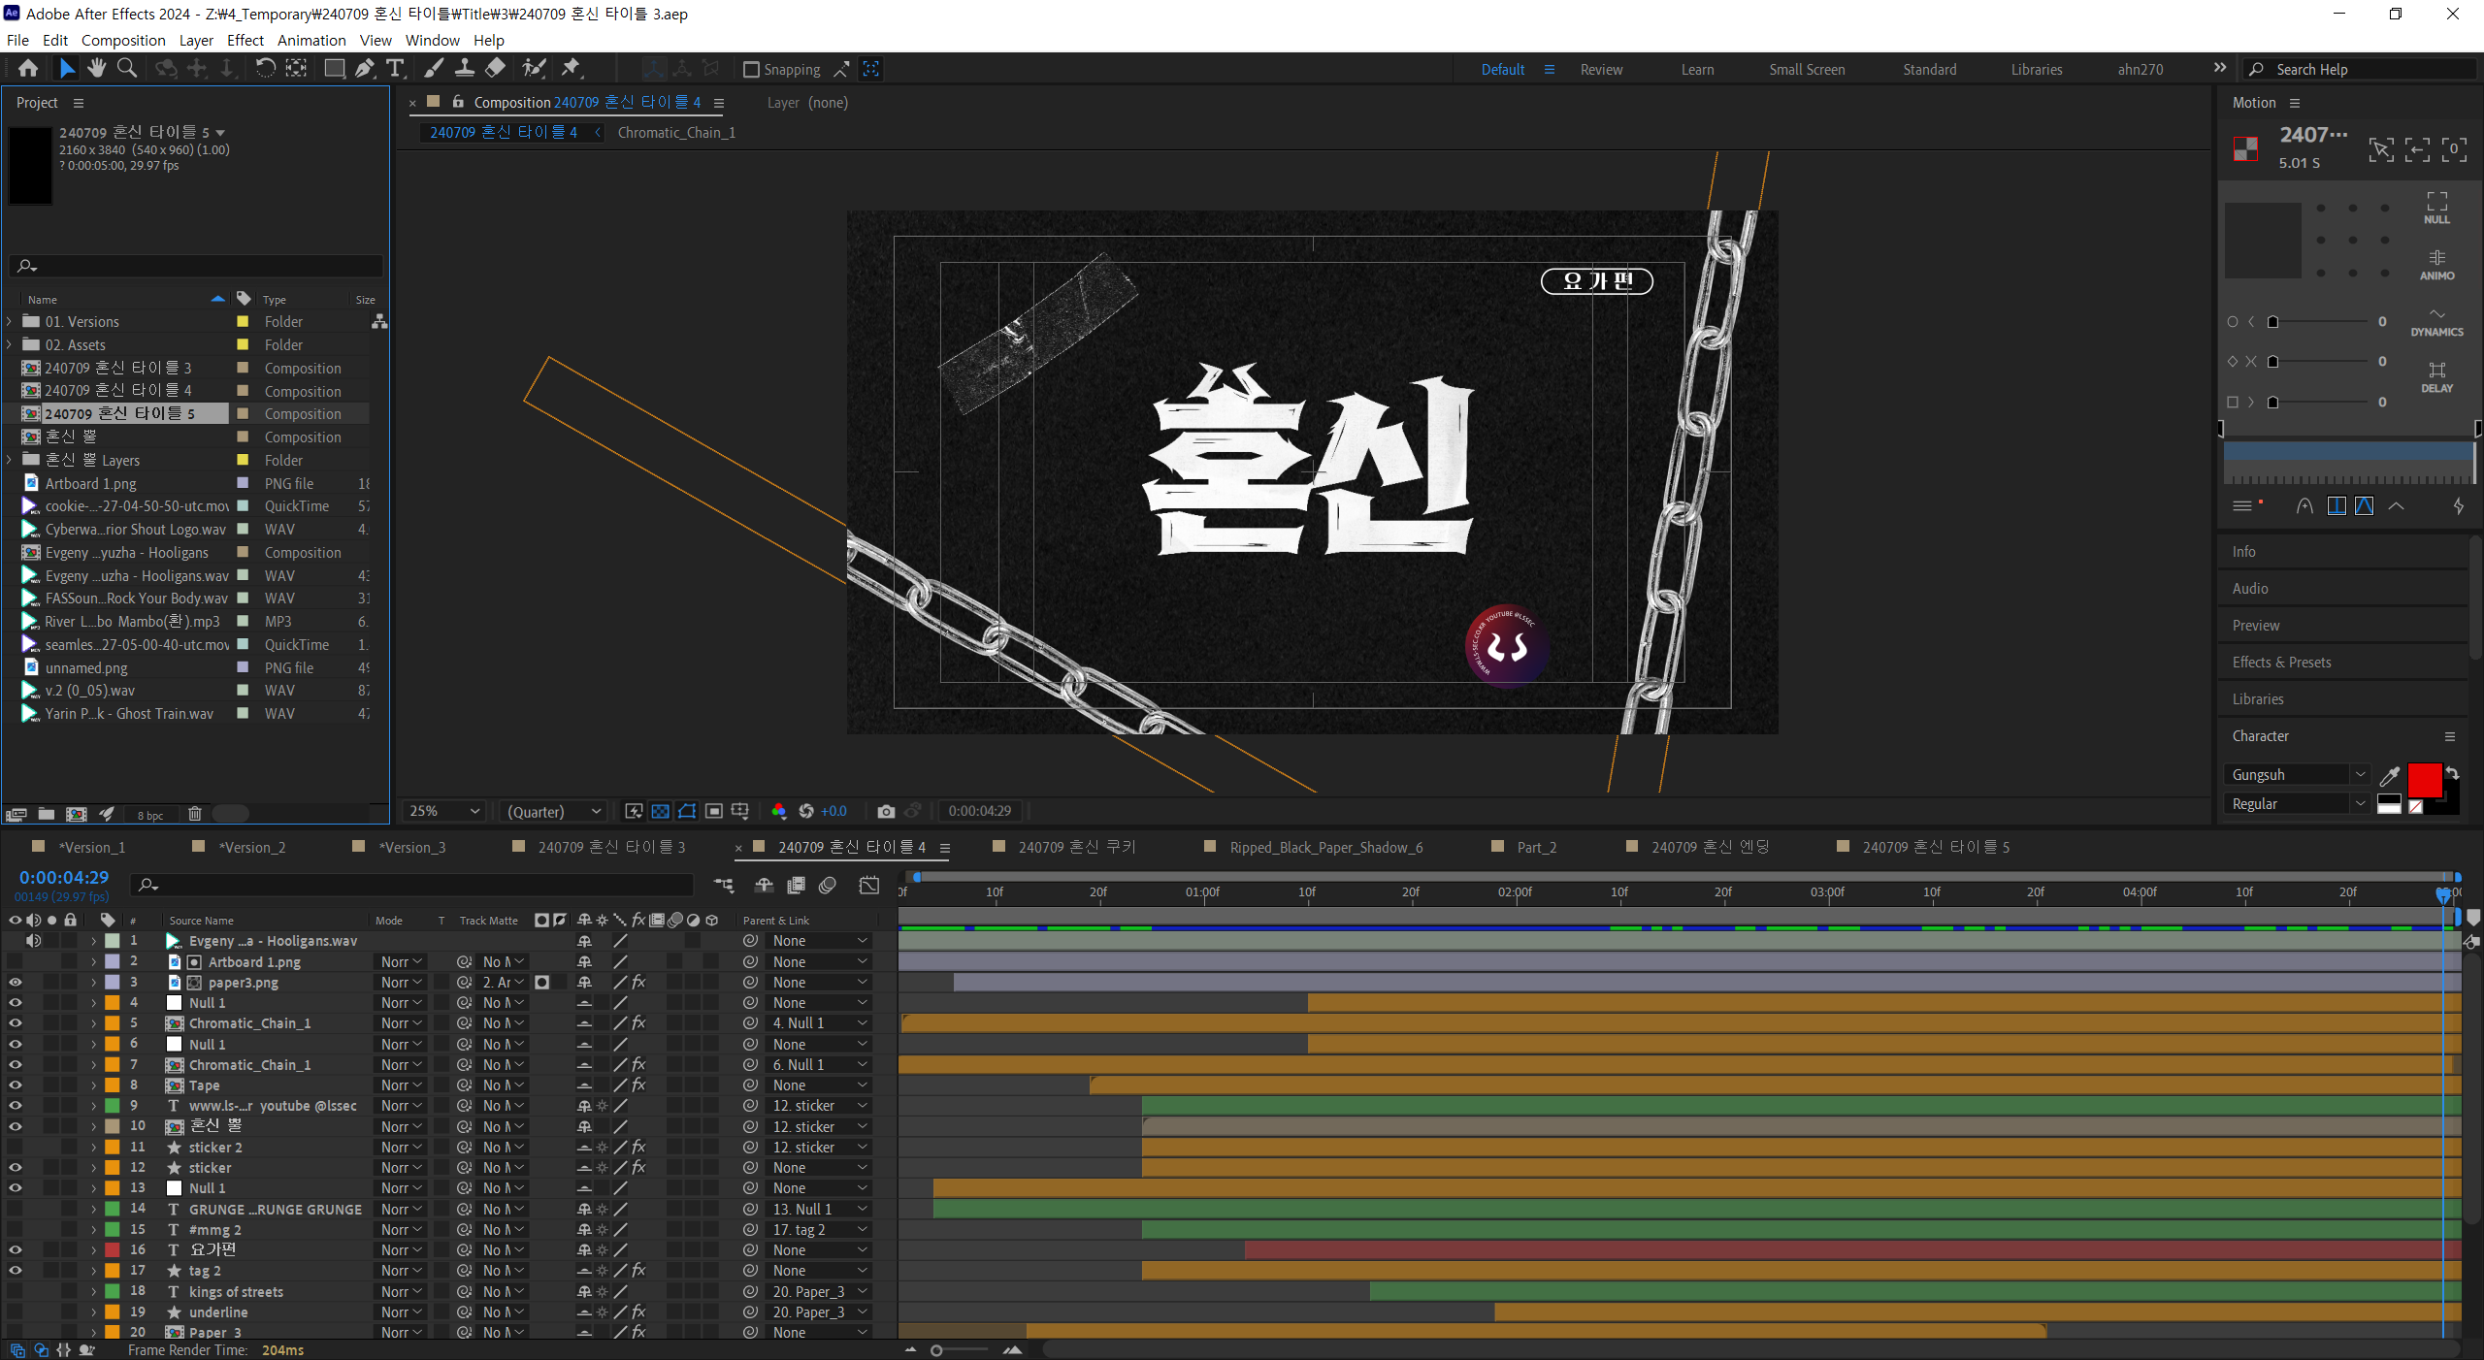Open the Gungsuh font family dropdown
This screenshot has height=1360, width=2484.
click(x=2360, y=774)
